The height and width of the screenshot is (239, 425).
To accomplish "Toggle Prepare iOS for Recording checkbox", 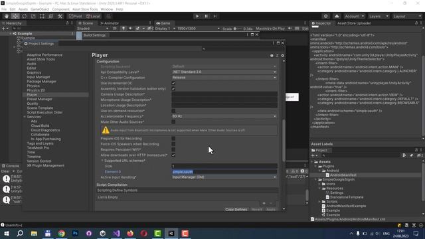I will (x=173, y=139).
